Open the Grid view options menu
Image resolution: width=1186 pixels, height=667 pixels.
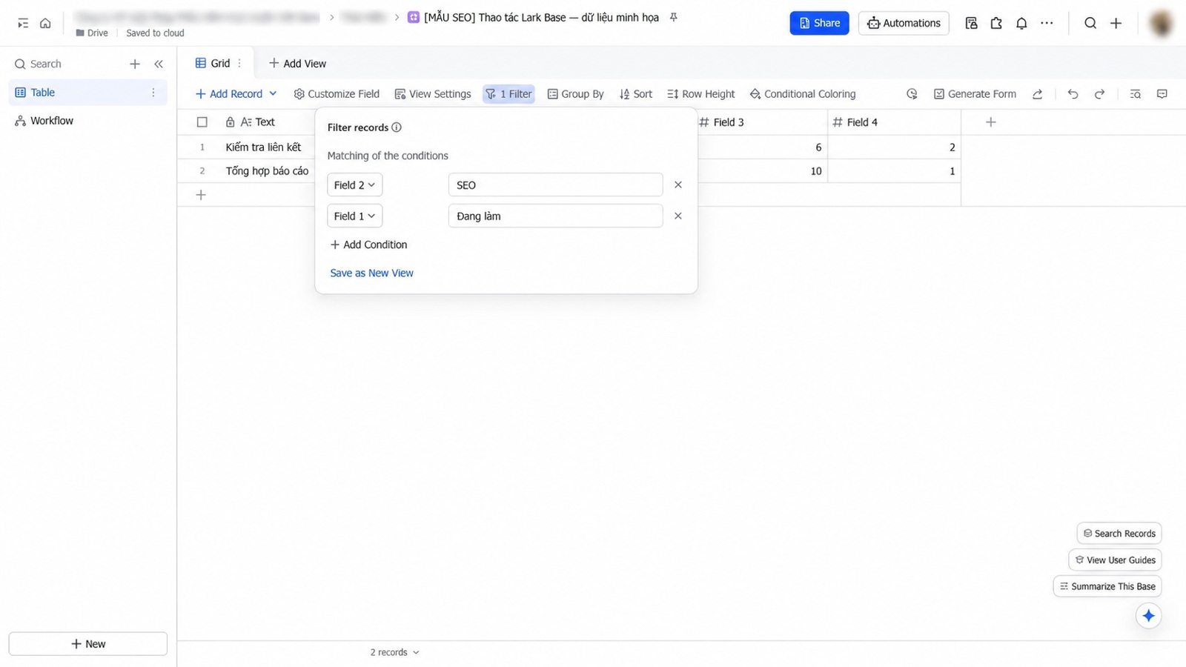click(239, 63)
